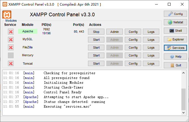This screenshot has height=122, width=189.
Task: View Tomcat Logs
Action: (x=151, y=64)
